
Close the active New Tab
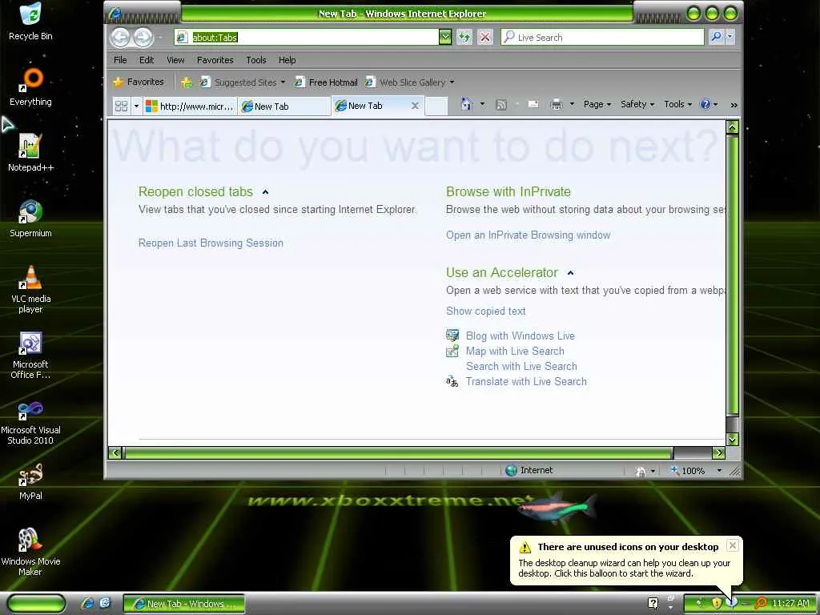click(416, 106)
